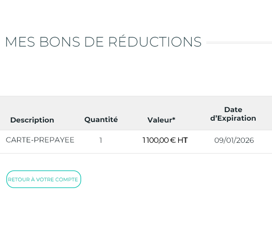
Task: Click the Date d'Expiration column header
Action: pos(233,114)
